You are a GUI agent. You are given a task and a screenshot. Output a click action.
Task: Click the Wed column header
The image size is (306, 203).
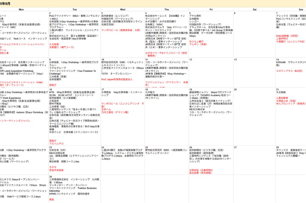pos(123,9)
